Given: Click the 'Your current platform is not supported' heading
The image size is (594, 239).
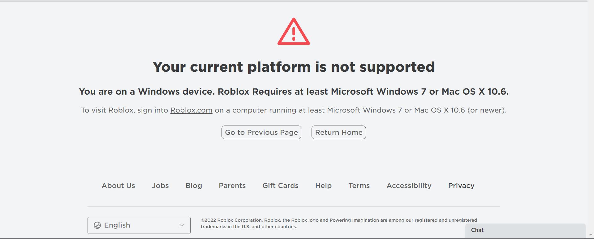Looking at the screenshot, I should pyautogui.click(x=294, y=67).
